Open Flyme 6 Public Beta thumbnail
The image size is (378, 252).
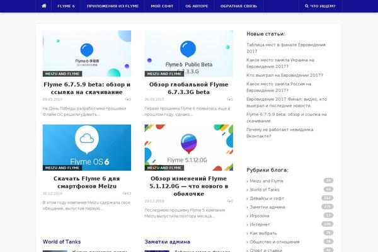189,54
